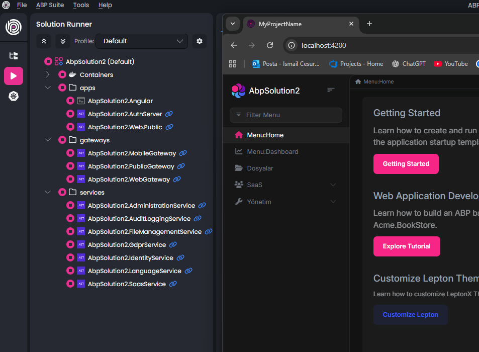Open the Kubernetes sidebar icon
The height and width of the screenshot is (352, 479).
[x=14, y=96]
